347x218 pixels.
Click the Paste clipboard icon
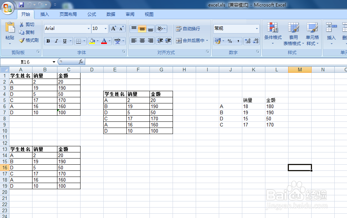10,27
